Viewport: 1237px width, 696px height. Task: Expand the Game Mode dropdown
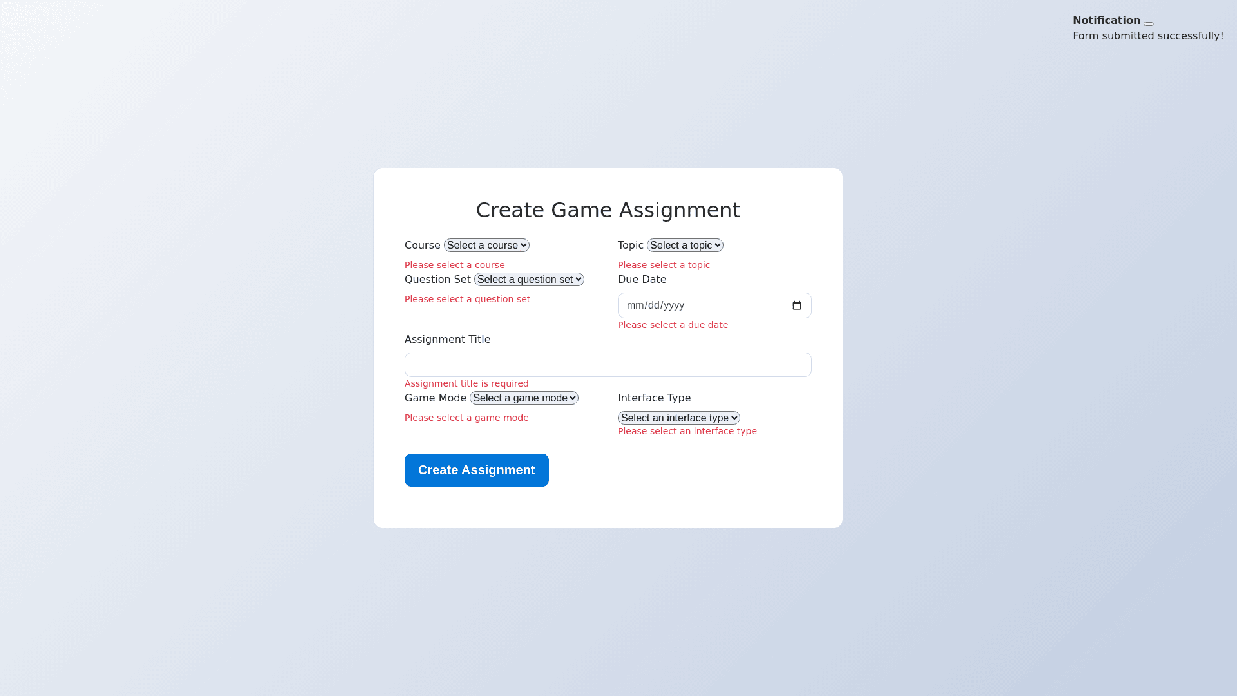click(x=524, y=398)
